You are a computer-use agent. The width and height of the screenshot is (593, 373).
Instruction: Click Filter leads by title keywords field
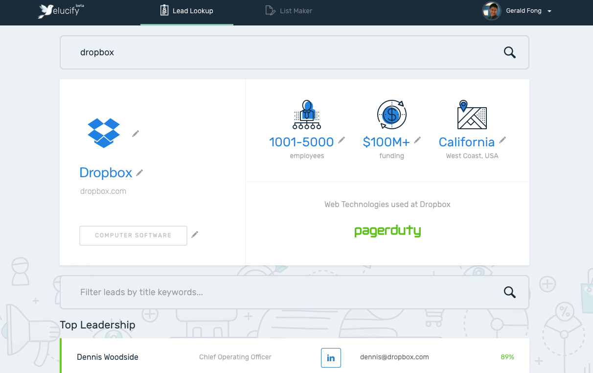coord(295,292)
